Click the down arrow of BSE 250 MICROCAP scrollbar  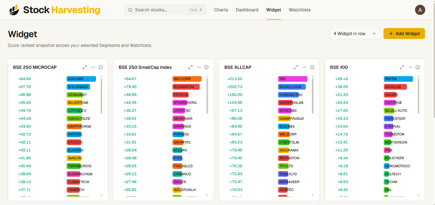click(101, 196)
